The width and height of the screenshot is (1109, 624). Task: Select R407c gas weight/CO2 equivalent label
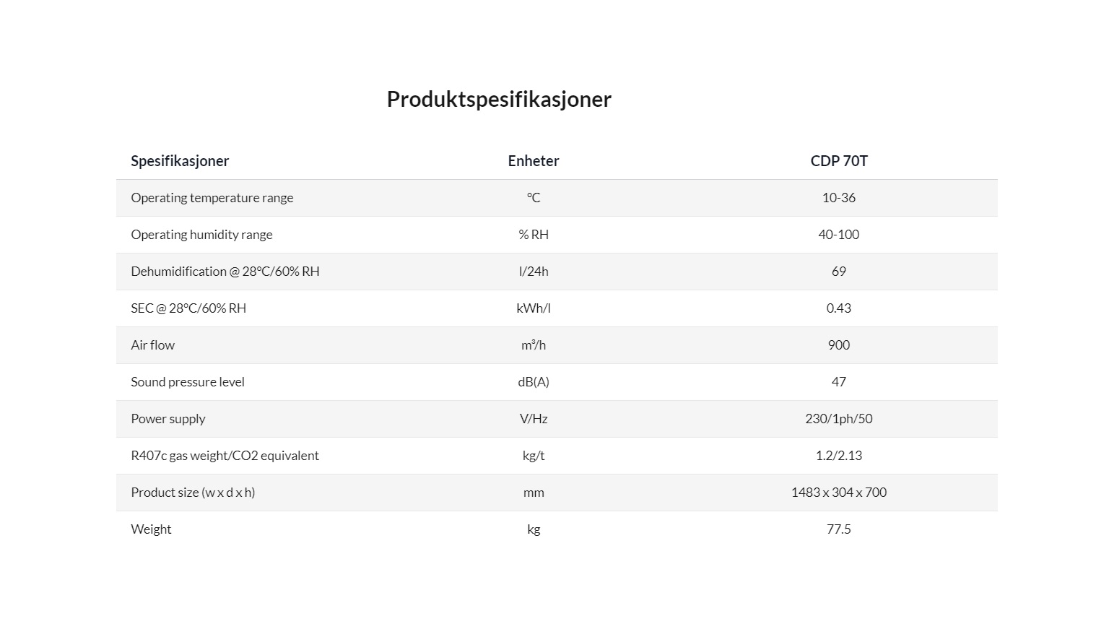tap(225, 456)
